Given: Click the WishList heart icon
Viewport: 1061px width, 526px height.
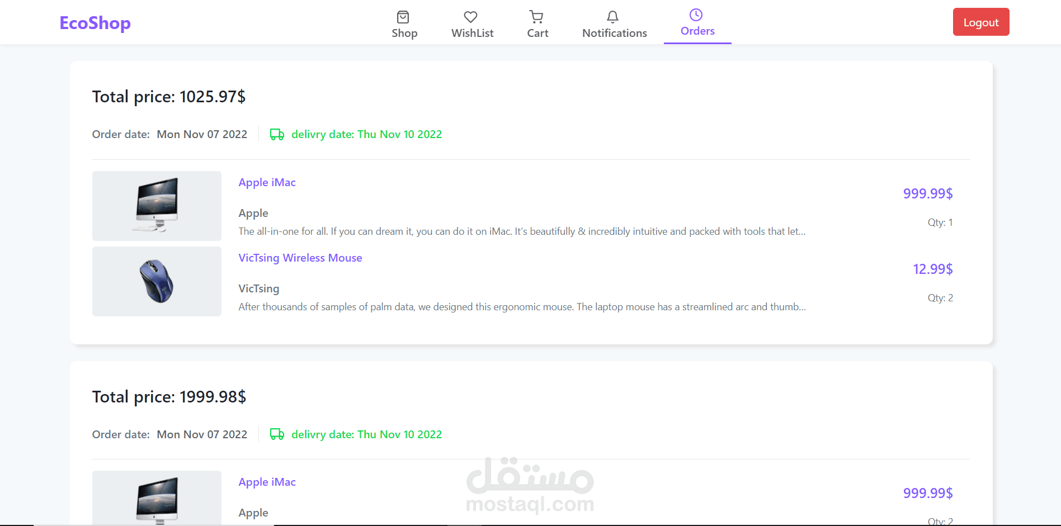Looking at the screenshot, I should tap(471, 17).
